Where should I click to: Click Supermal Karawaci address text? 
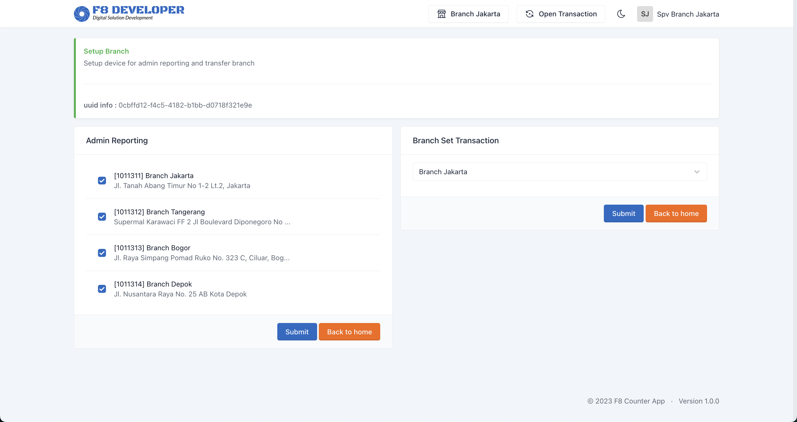click(x=202, y=222)
